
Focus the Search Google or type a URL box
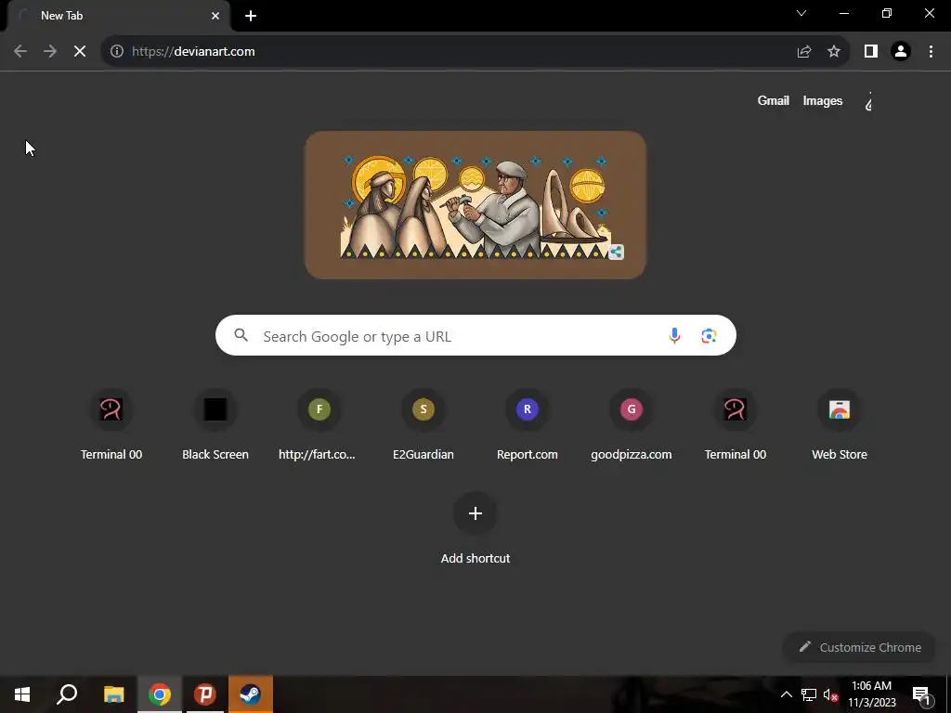(x=475, y=335)
